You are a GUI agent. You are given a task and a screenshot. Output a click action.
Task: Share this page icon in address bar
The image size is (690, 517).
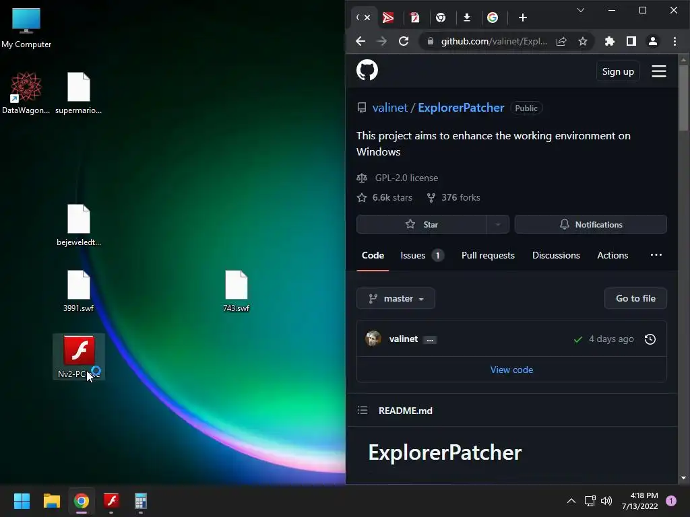[561, 41]
